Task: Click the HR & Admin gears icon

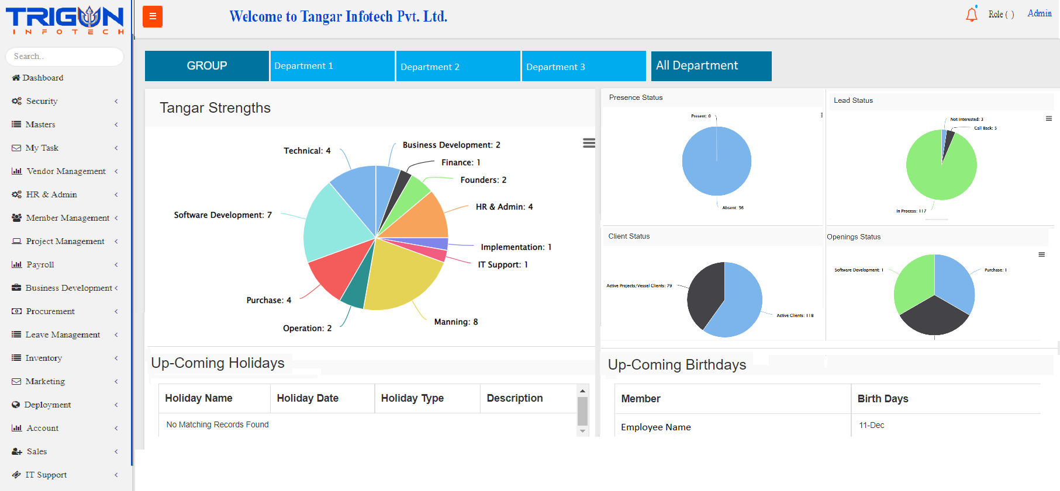Action: click(x=16, y=194)
